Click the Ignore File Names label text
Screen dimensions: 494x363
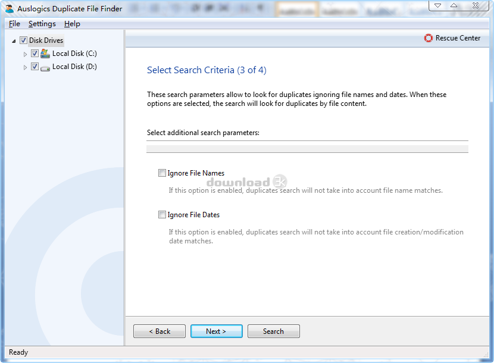point(196,173)
